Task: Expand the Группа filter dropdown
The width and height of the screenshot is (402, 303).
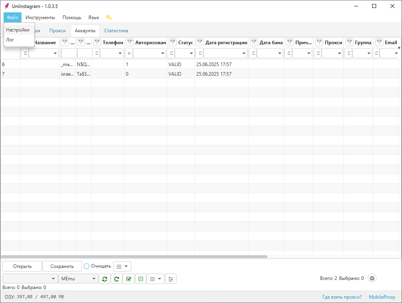Action: tap(369, 53)
